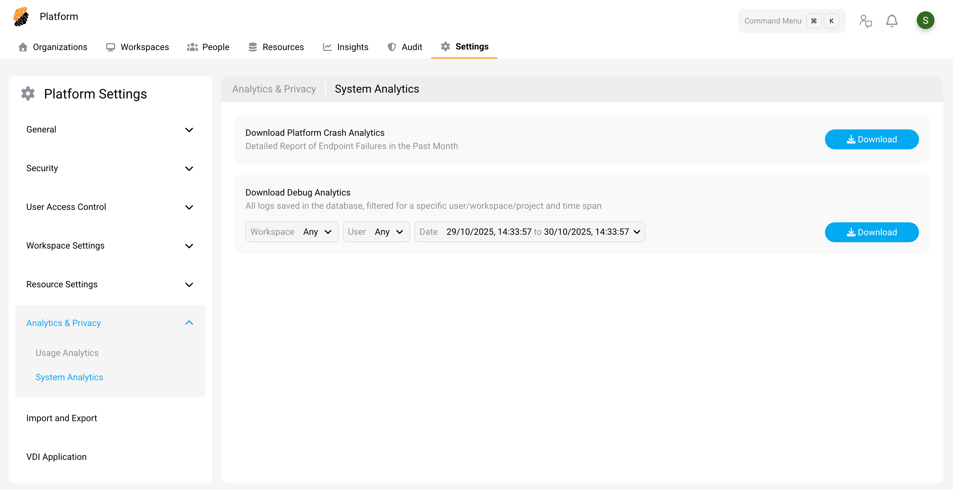
Task: Click the Platform logo icon
Action: (x=21, y=17)
